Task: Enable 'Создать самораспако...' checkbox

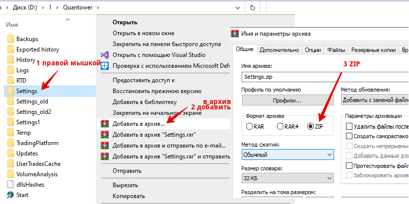Action: pyautogui.click(x=349, y=136)
